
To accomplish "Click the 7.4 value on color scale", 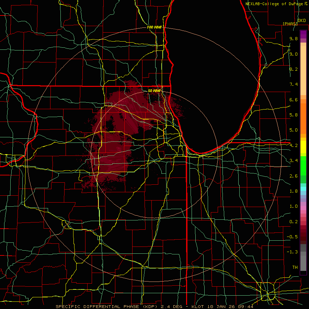I will [x=294, y=84].
